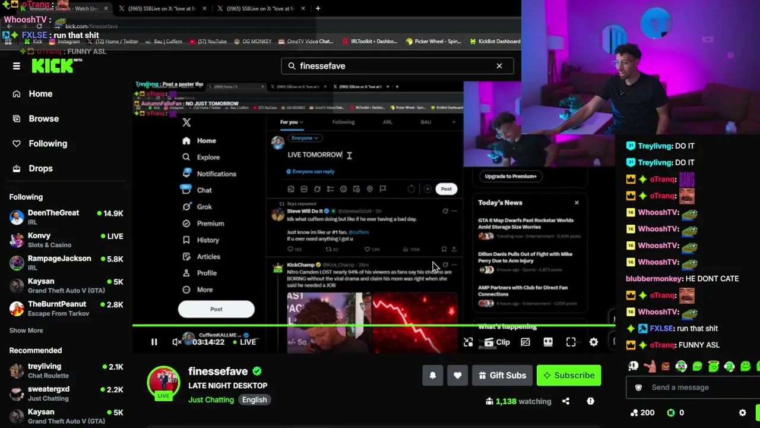Expand Following list with Show More

(26, 331)
